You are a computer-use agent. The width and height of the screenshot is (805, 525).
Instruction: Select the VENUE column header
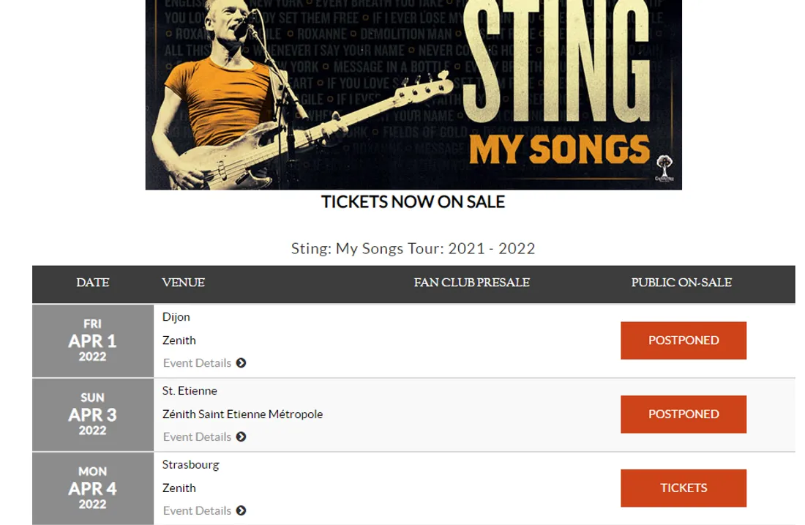[183, 283]
